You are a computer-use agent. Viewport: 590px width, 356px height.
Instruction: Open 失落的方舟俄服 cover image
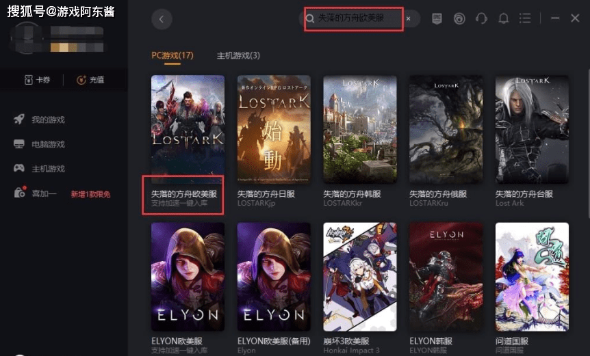pyautogui.click(x=446, y=129)
